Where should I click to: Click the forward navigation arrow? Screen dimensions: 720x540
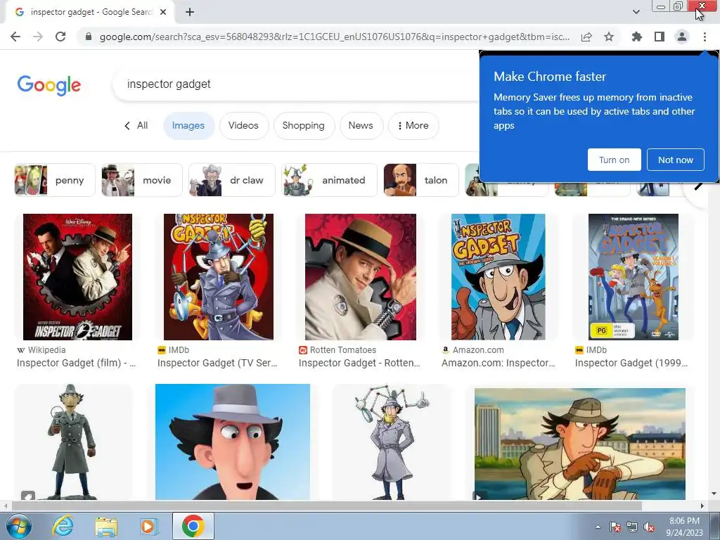[38, 37]
